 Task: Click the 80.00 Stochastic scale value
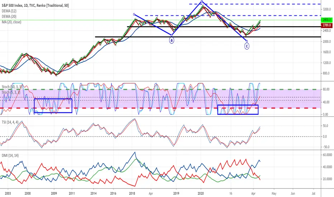(x=326, y=90)
